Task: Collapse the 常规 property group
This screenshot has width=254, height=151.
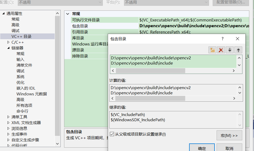Action: click(68, 14)
